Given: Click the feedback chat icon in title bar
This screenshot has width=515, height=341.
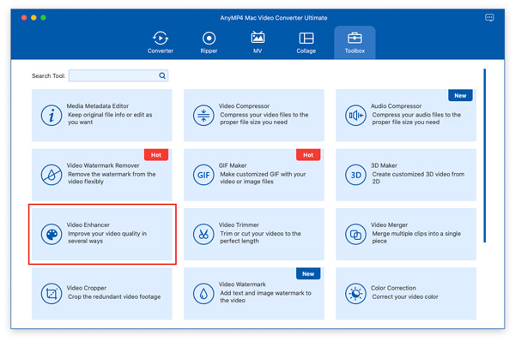Looking at the screenshot, I should pyautogui.click(x=489, y=17).
